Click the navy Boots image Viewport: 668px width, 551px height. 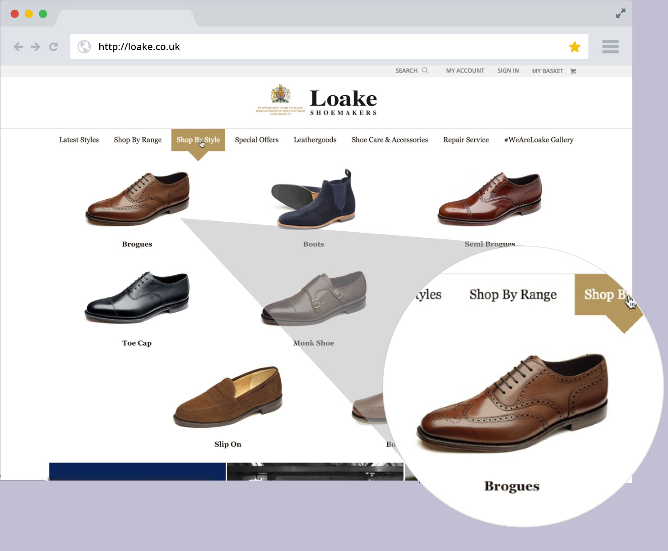[313, 198]
